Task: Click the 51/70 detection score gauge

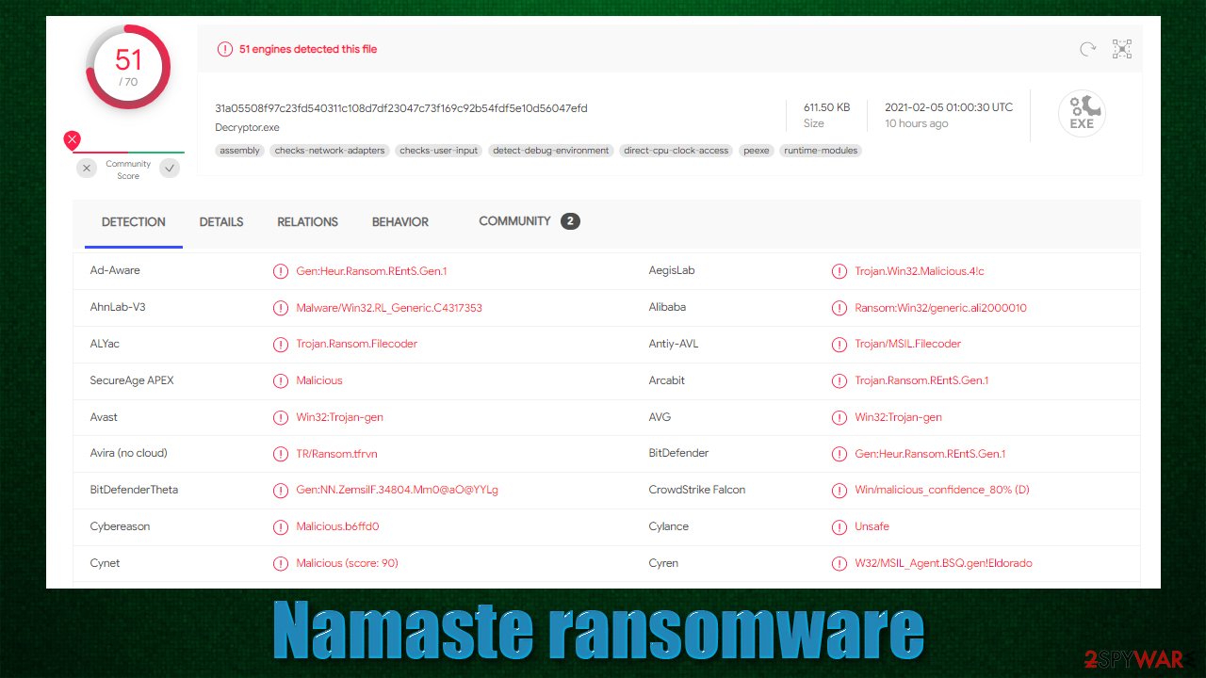Action: (x=128, y=67)
